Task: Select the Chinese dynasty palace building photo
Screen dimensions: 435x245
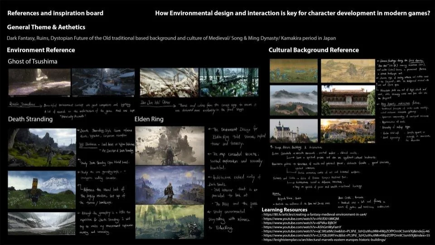Action: point(348,100)
